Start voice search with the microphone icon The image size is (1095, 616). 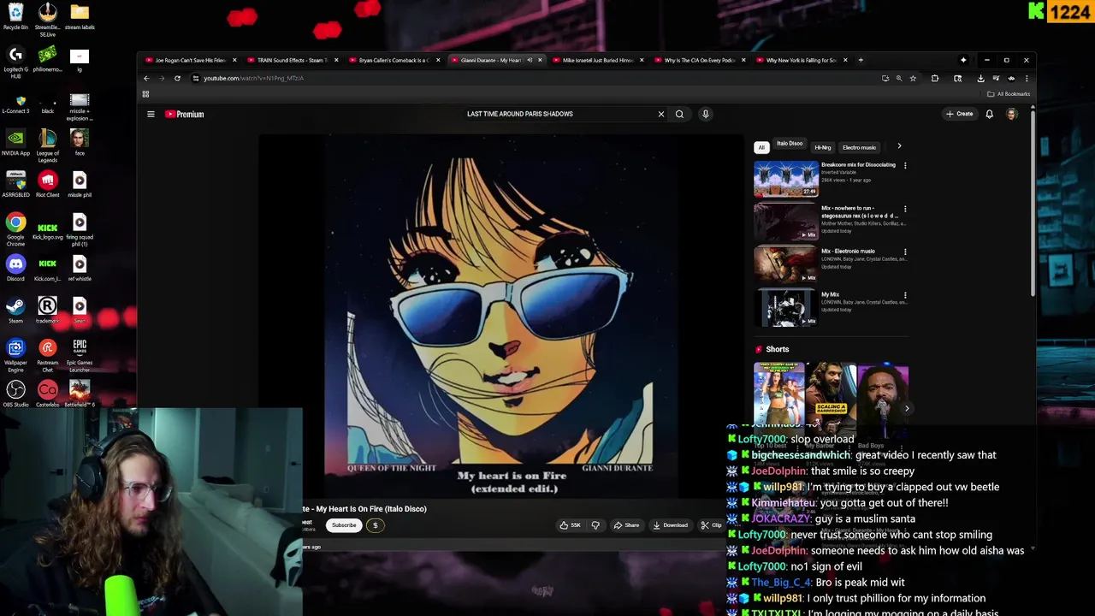click(705, 114)
